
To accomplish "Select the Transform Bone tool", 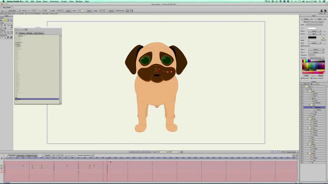I will (5, 20).
